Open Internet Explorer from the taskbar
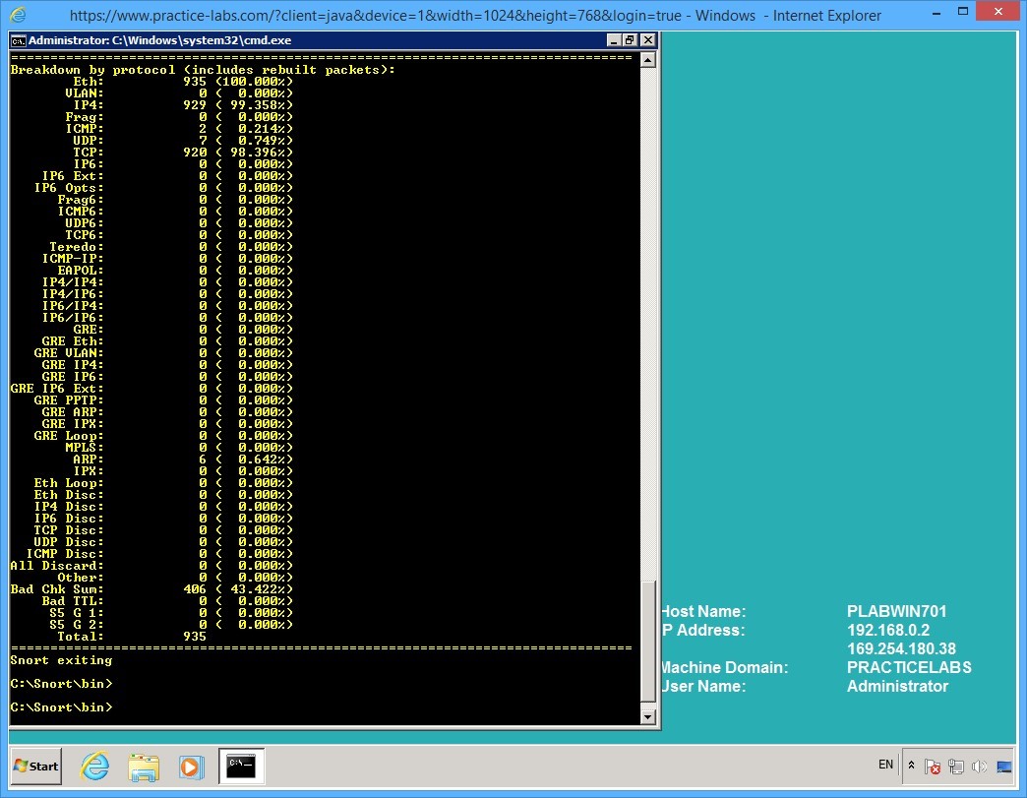The width and height of the screenshot is (1027, 798). (x=94, y=767)
